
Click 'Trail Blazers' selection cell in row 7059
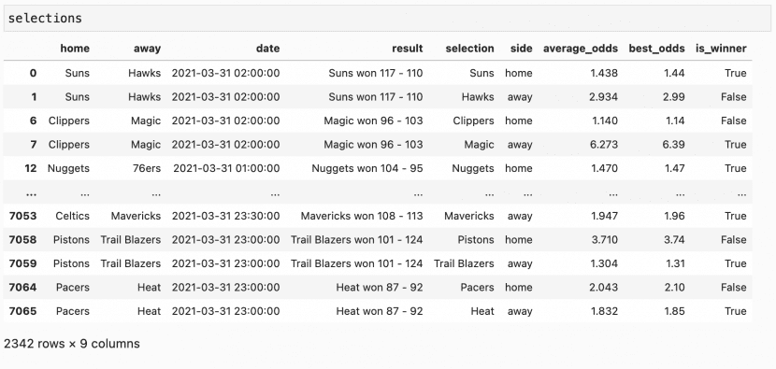pos(464,263)
